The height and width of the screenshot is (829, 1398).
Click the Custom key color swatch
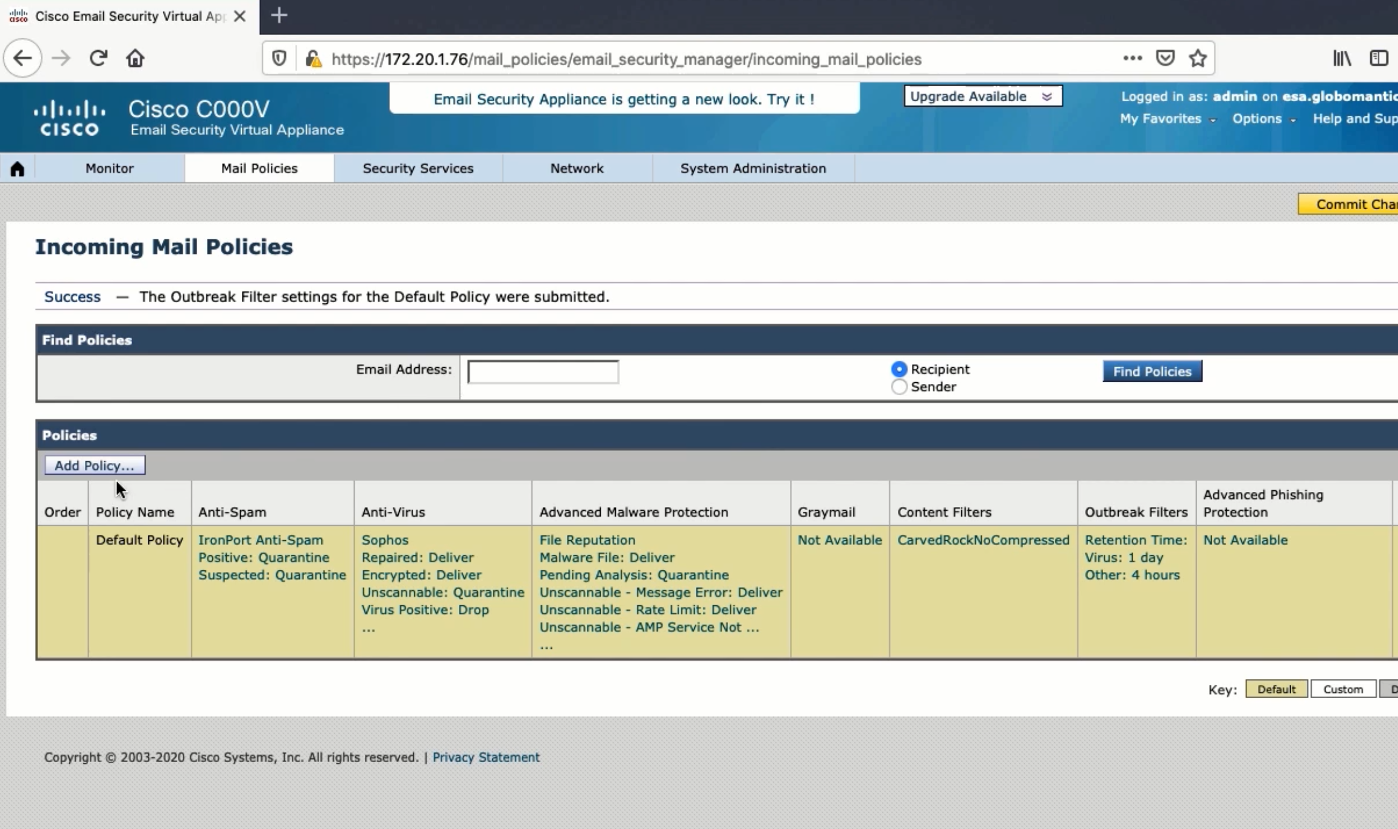pos(1343,689)
